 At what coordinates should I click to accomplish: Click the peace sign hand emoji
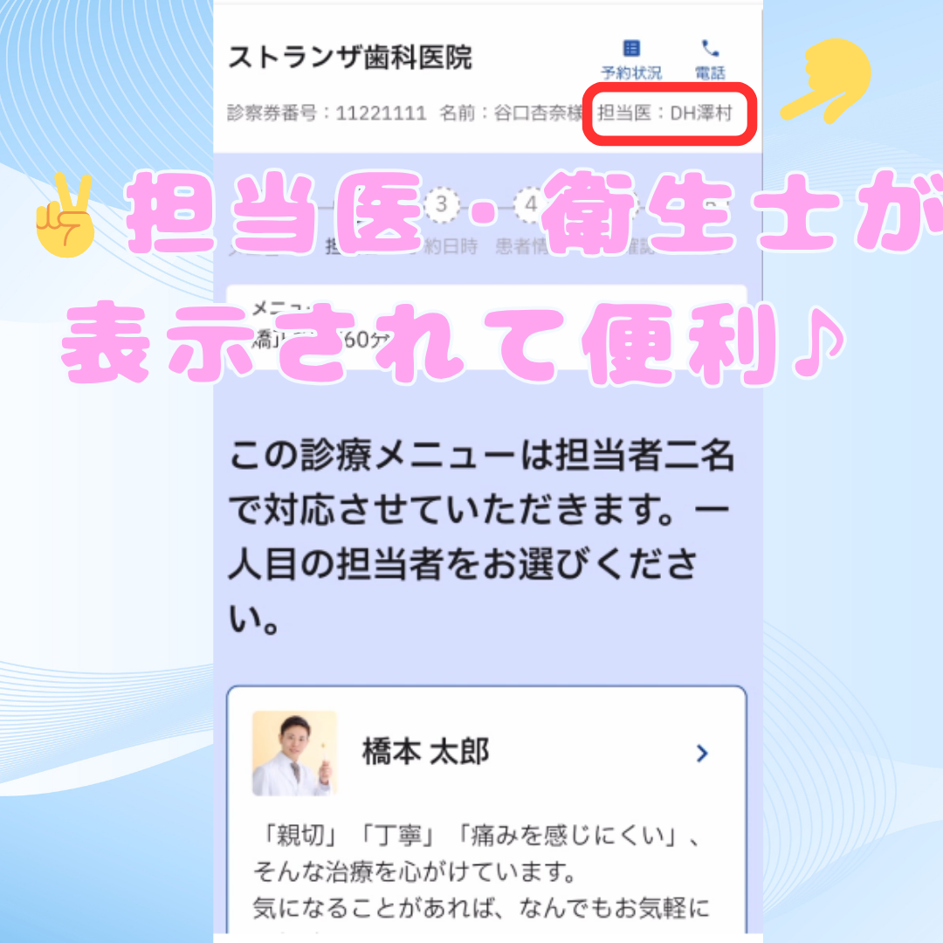[x=65, y=215]
